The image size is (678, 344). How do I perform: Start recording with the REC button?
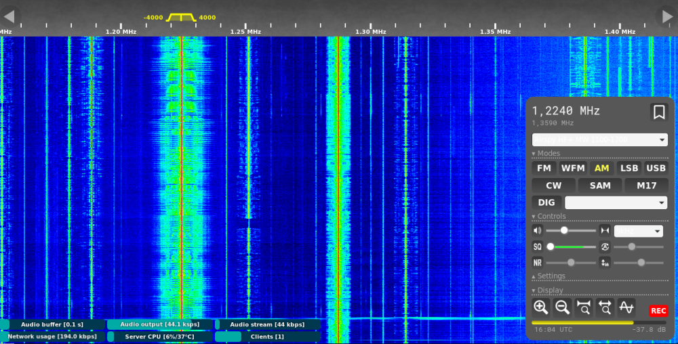point(658,311)
